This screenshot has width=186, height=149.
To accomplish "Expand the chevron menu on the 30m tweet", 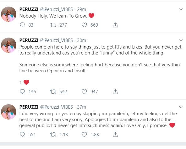I will (181, 40).
